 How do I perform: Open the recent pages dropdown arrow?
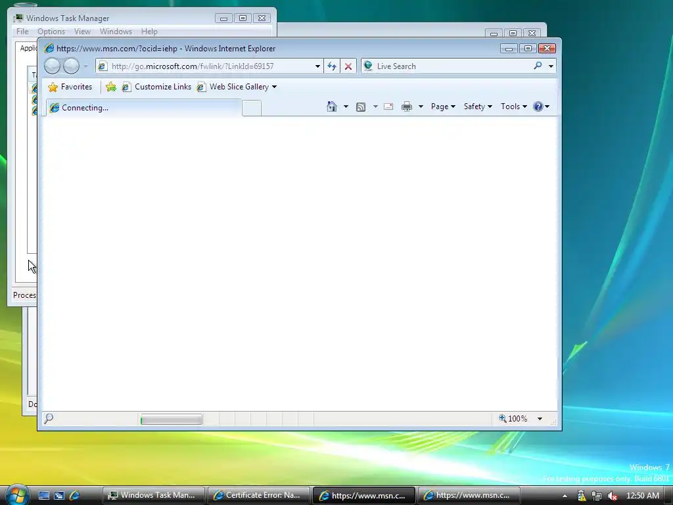pos(86,66)
